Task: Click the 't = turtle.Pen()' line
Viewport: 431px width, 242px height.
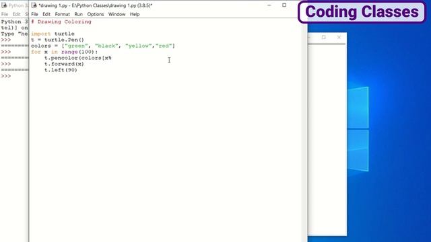Action: click(57, 40)
